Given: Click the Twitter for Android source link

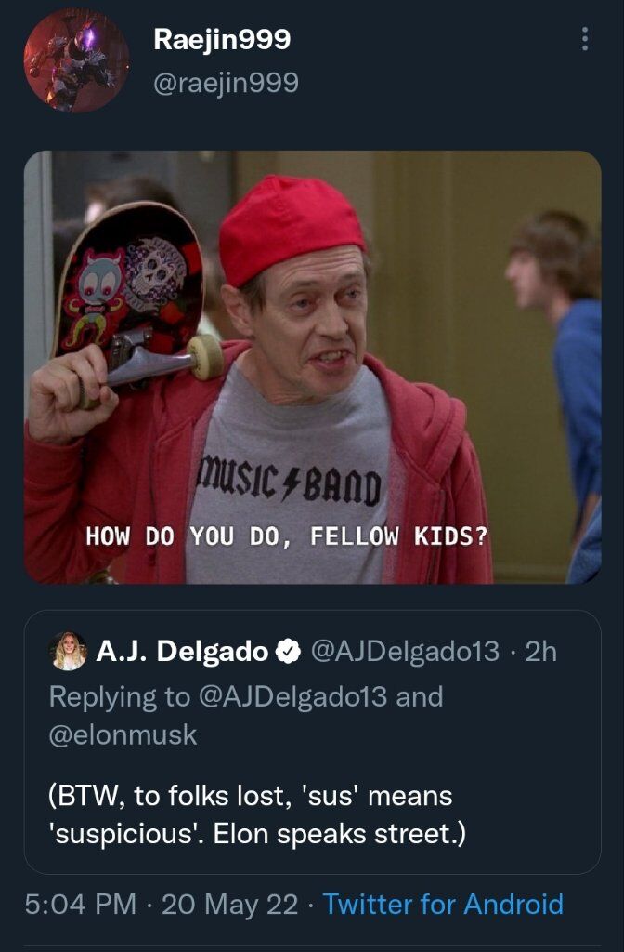Looking at the screenshot, I should click(x=443, y=904).
